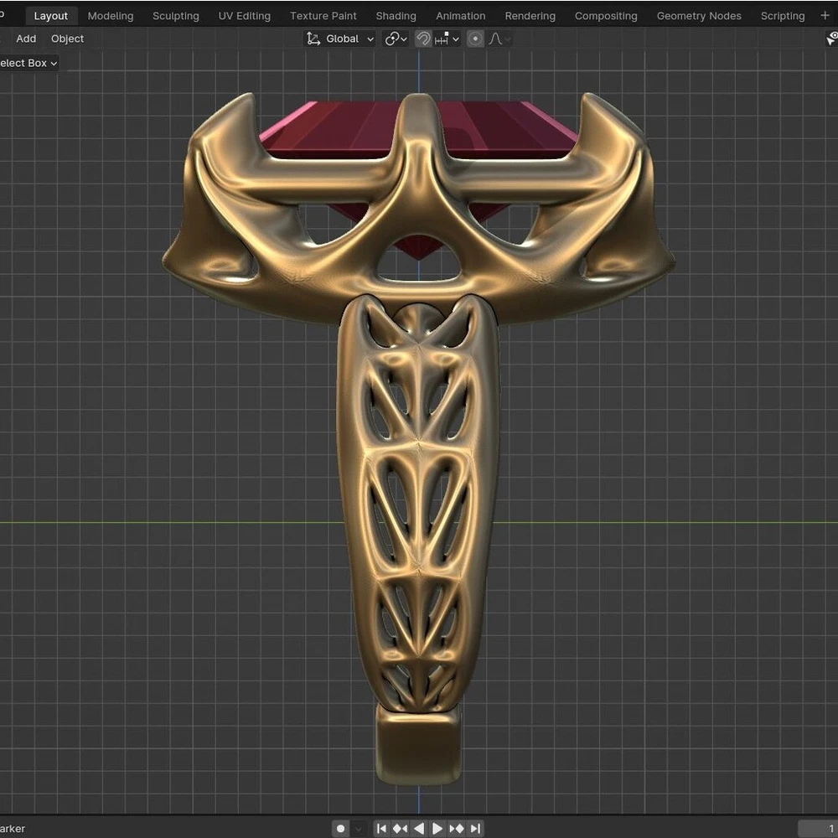The image size is (838, 838).
Task: Click the Jump to Start playback icon
Action: pyautogui.click(x=381, y=828)
